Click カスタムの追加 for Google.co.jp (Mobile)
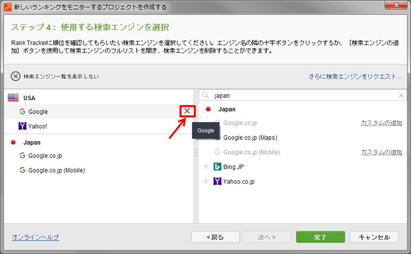 381,152
